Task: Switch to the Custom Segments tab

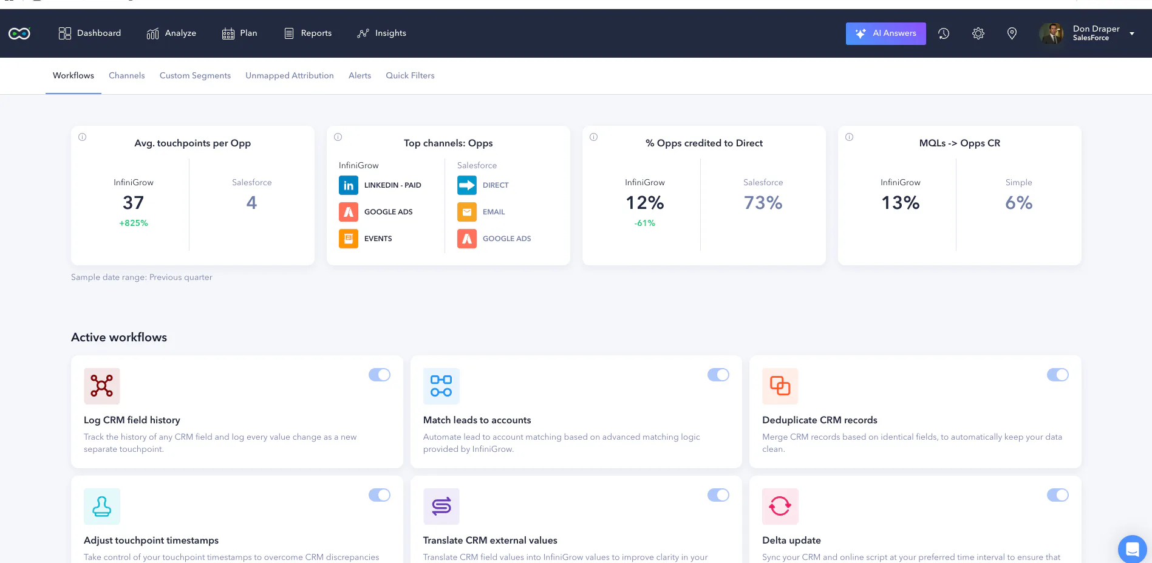Action: click(x=195, y=75)
